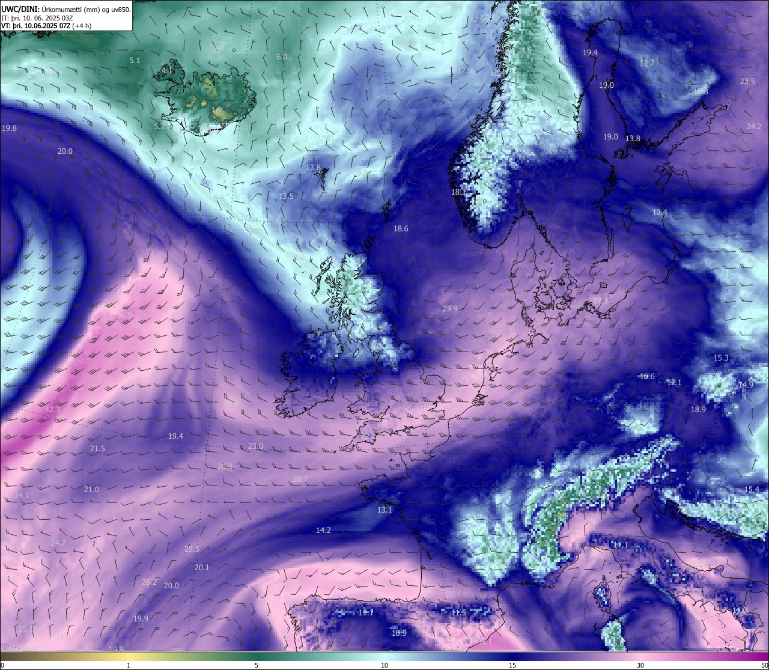The width and height of the screenshot is (769, 670).
Task: Click the 25.9 value over the North Sea
Action: (x=450, y=309)
